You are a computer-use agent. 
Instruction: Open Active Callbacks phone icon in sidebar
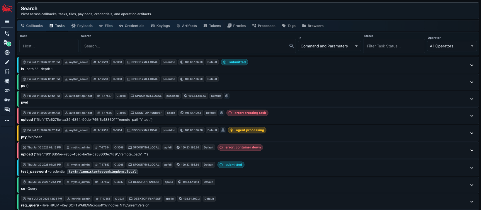(7, 33)
